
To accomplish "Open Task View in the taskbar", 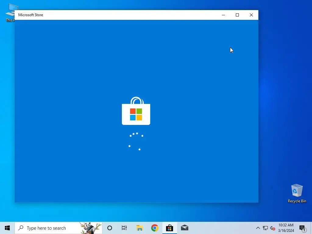I will pyautogui.click(x=124, y=228).
